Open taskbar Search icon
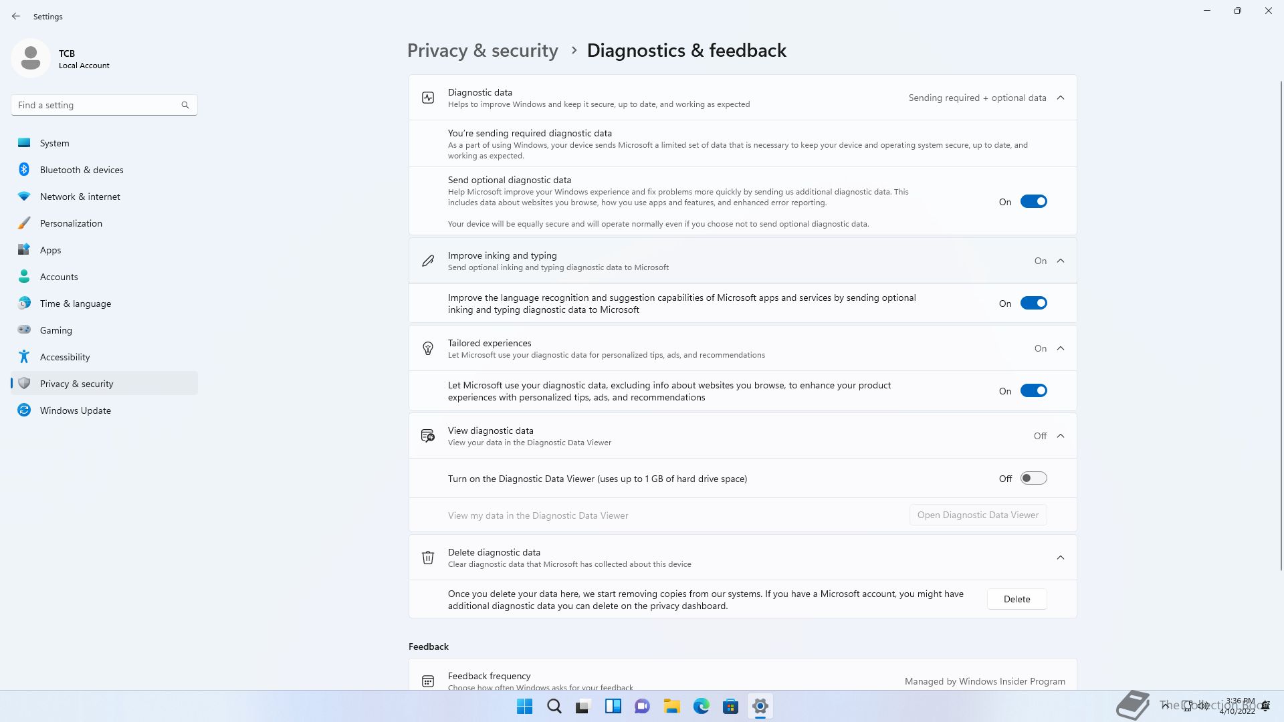Screen dimensions: 1284x722 [554, 706]
